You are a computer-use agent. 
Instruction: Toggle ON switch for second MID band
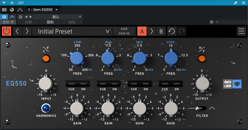[x=146, y=84]
